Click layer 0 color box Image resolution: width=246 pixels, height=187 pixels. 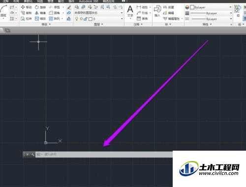click(x=91, y=19)
